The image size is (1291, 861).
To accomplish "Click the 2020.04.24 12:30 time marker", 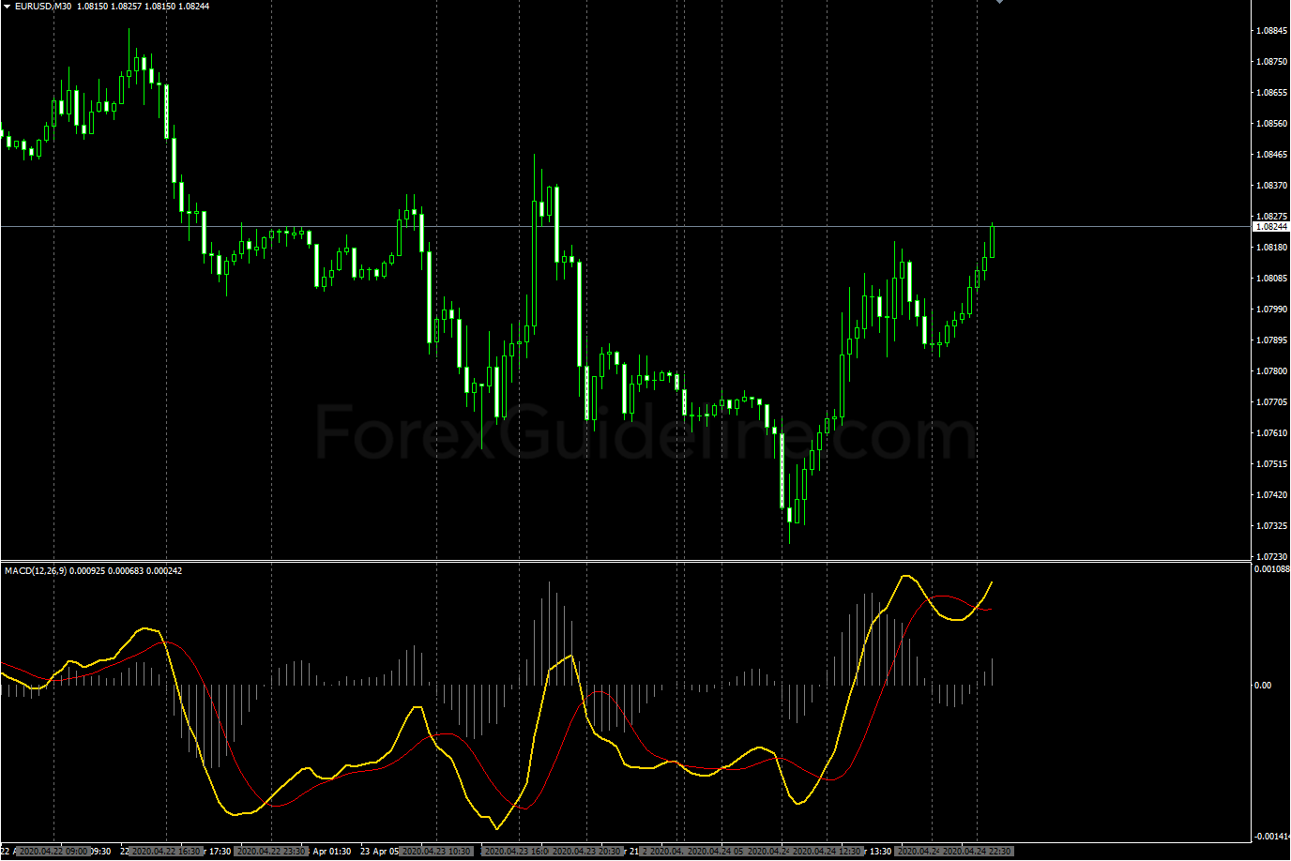I will tap(827, 852).
